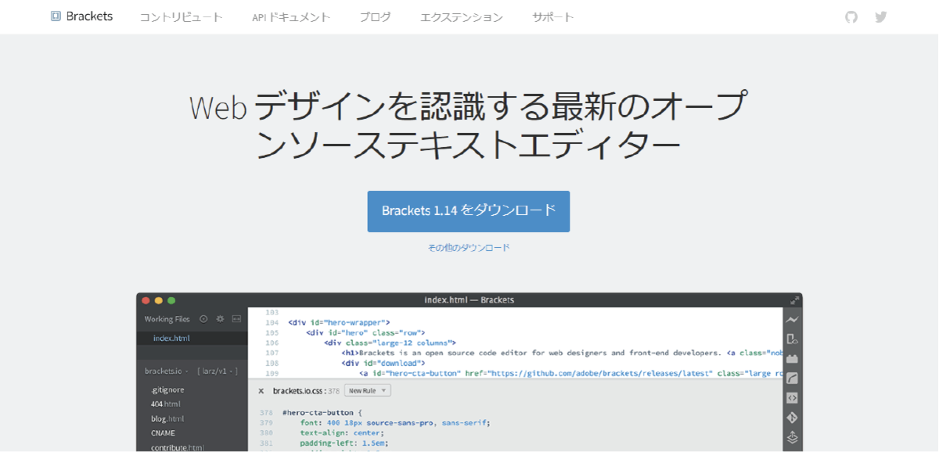Click the red close dot in editor screenshot
Screen dimensions: 939x452
click(146, 300)
